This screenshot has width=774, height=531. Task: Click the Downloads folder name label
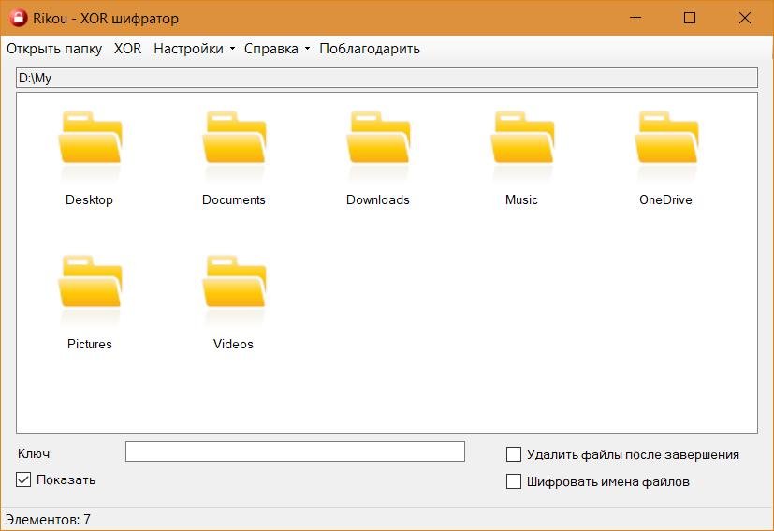(378, 200)
